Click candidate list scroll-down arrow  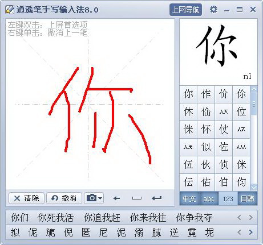pyautogui.click(x=254, y=187)
